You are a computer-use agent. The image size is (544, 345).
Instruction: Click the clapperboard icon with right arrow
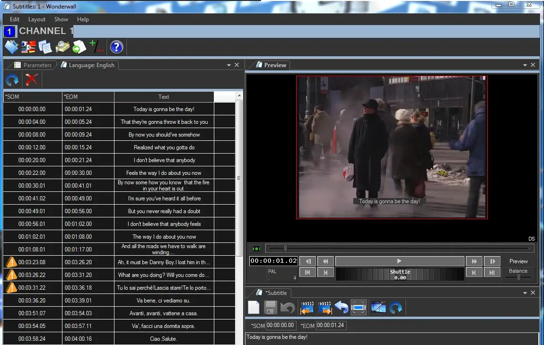(x=325, y=308)
